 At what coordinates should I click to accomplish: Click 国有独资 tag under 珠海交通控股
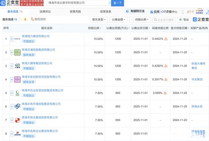pos(29,55)
